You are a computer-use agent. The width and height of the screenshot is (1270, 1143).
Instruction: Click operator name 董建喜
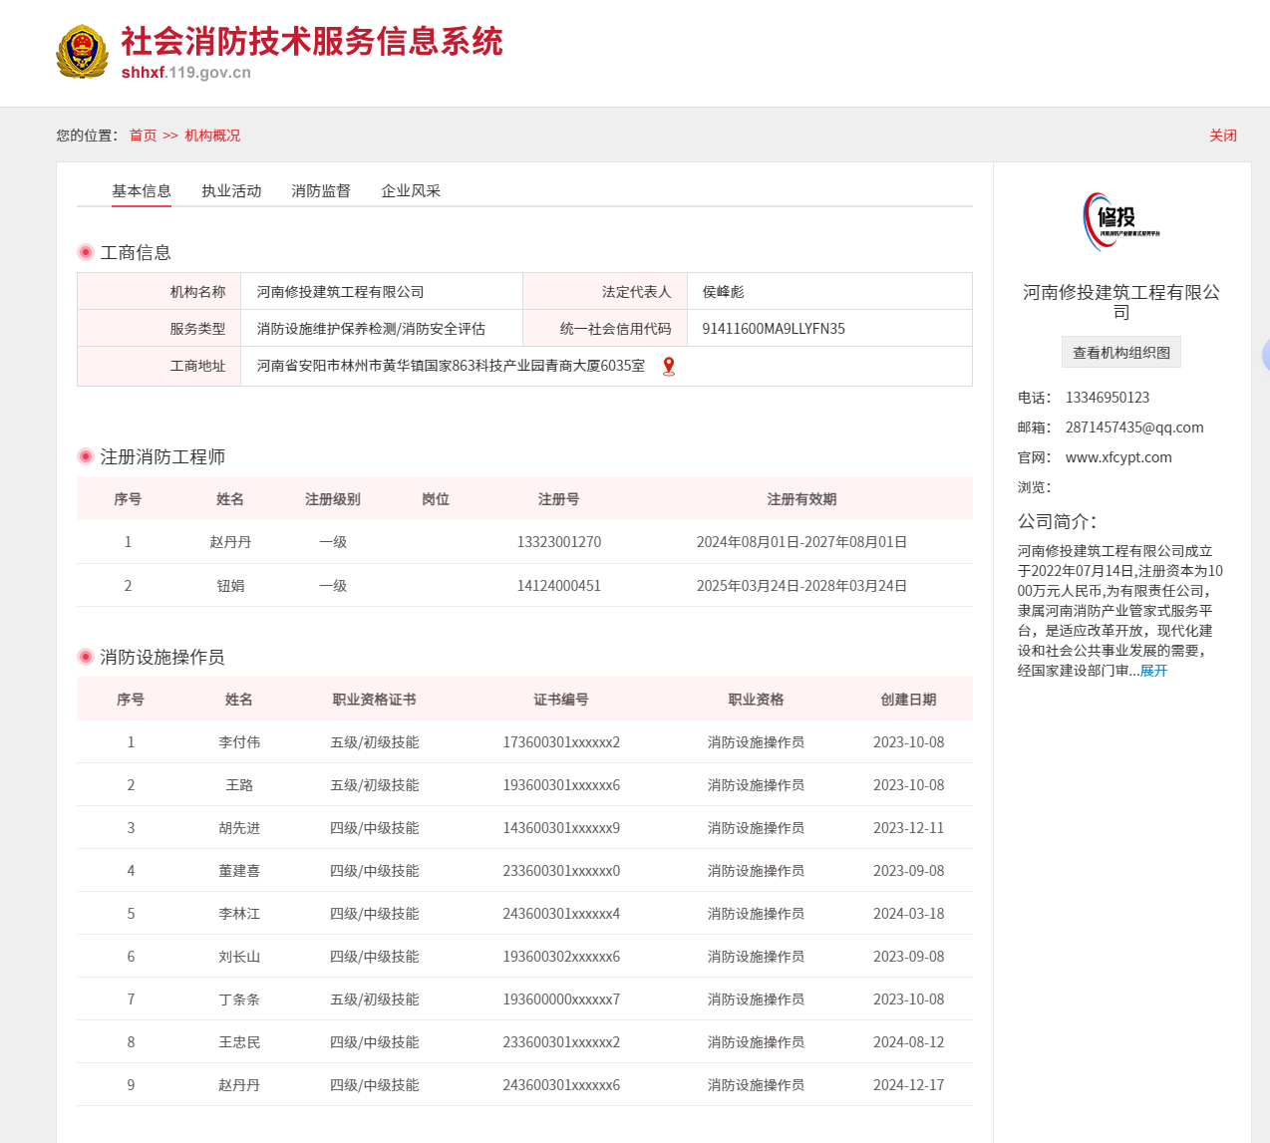239,871
